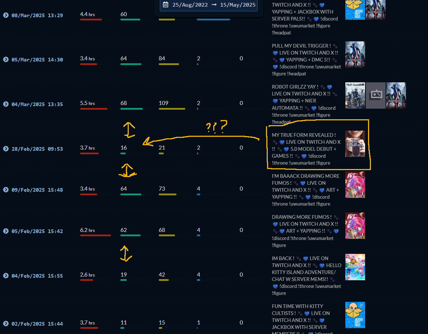Image resolution: width=428 pixels, height=334 pixels.
Task: Open stream titled PULL MY DEVIL TRIGGER
Action: [x=306, y=60]
